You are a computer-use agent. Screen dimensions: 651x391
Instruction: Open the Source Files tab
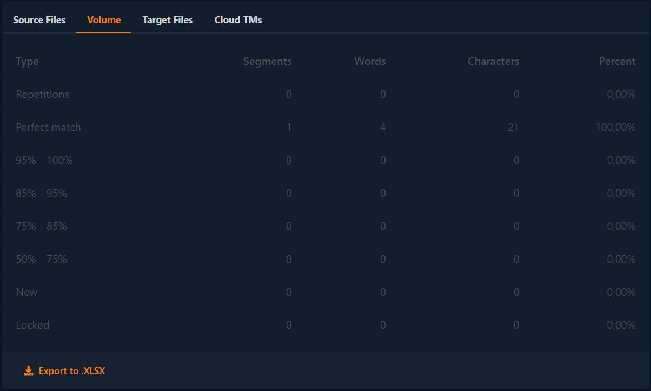click(39, 20)
